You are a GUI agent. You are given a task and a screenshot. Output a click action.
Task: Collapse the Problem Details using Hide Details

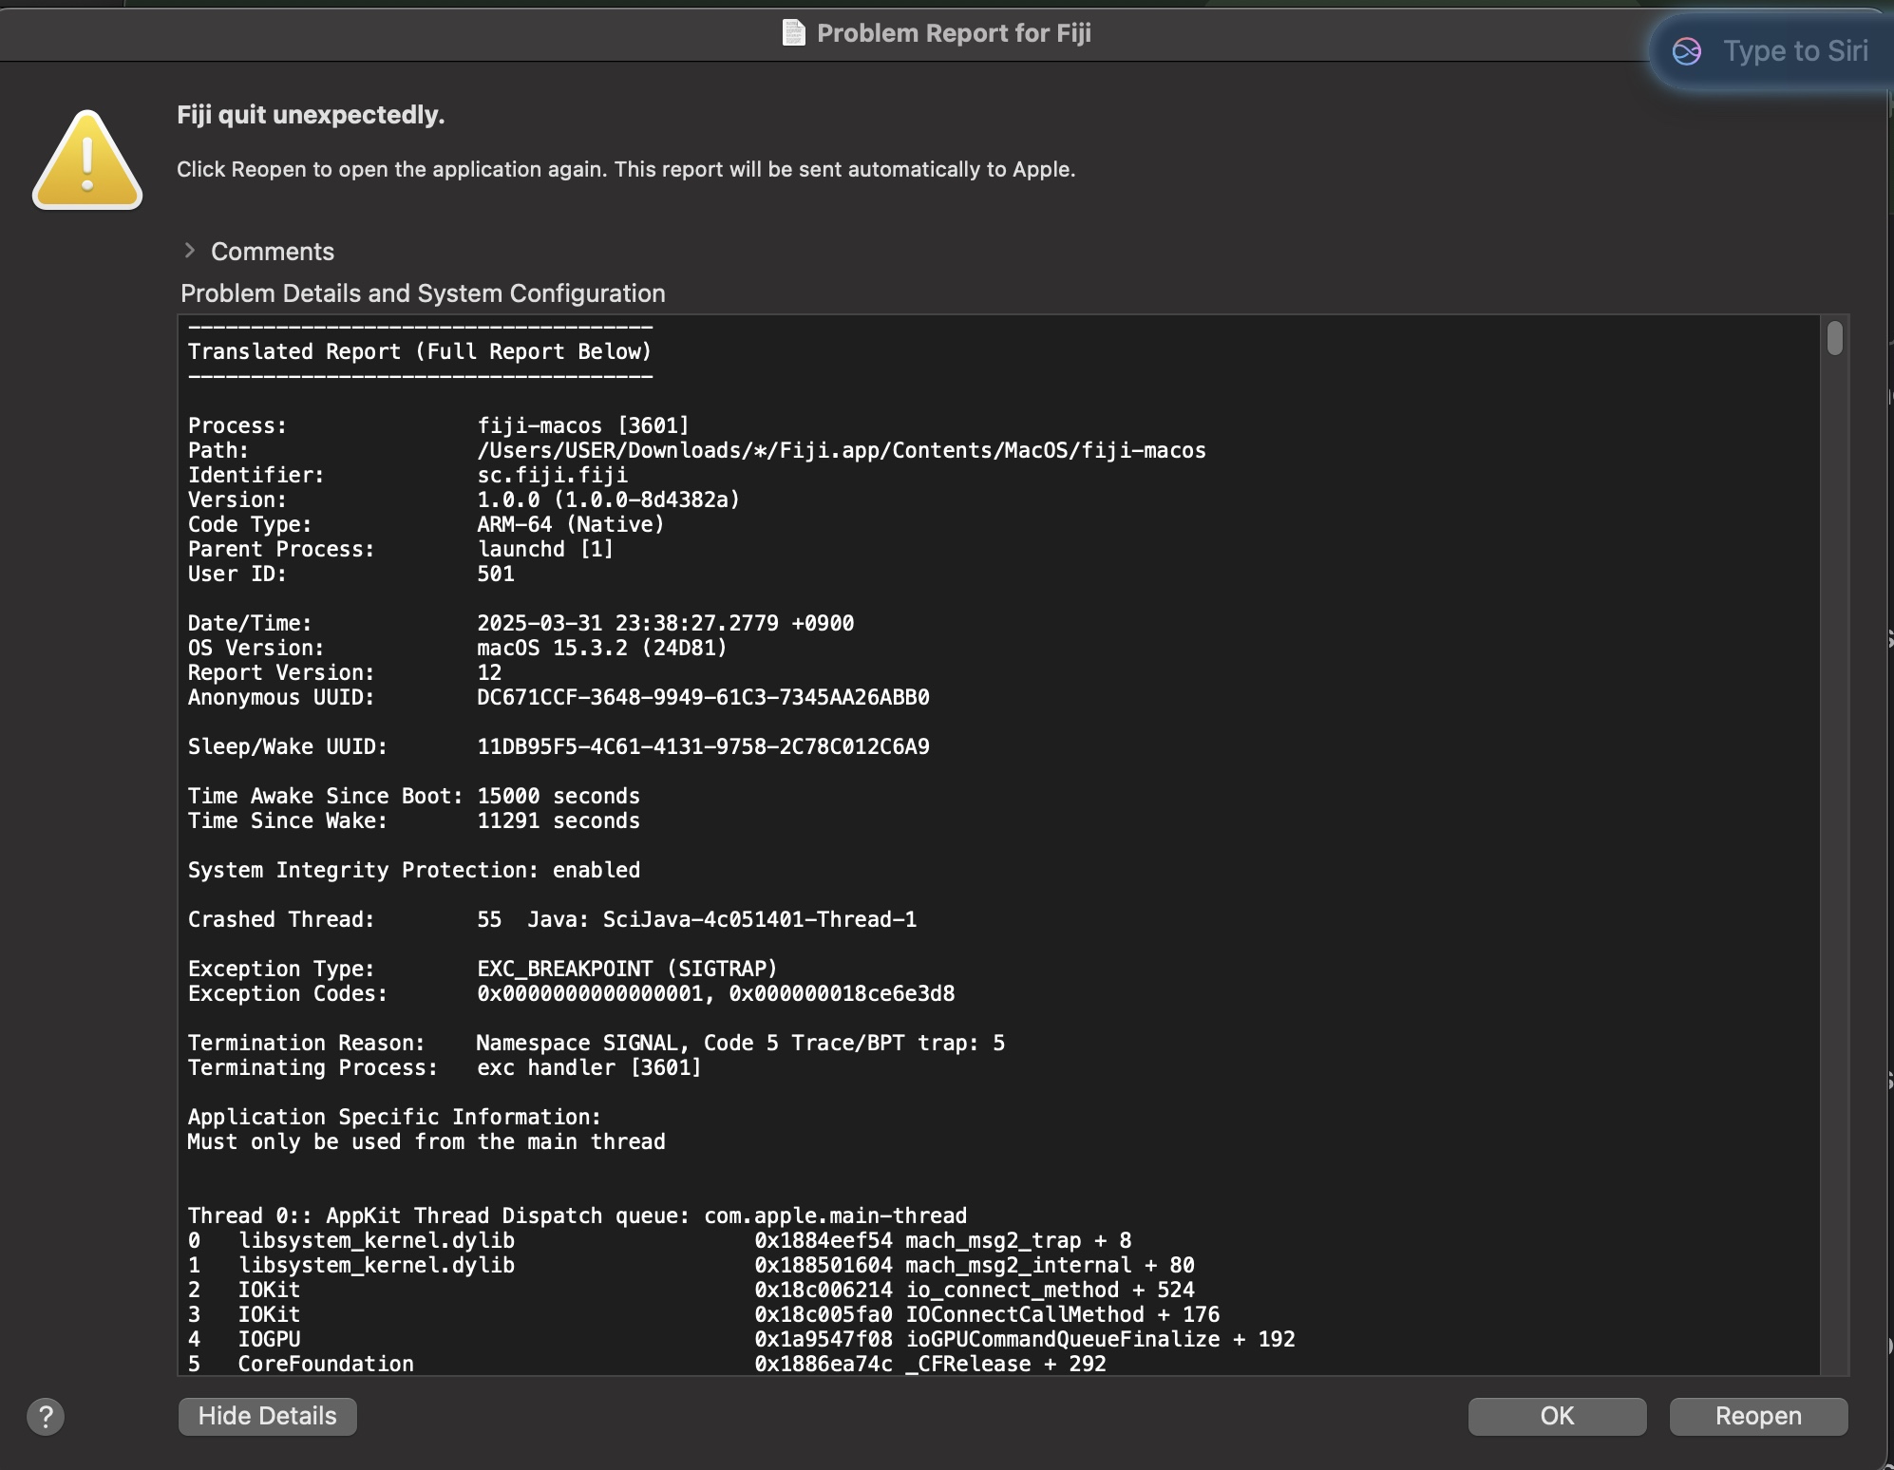tap(266, 1415)
